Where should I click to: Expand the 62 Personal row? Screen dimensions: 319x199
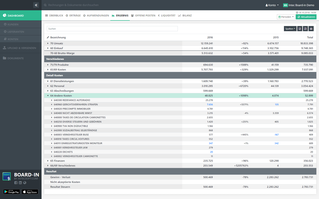[x=48, y=86]
